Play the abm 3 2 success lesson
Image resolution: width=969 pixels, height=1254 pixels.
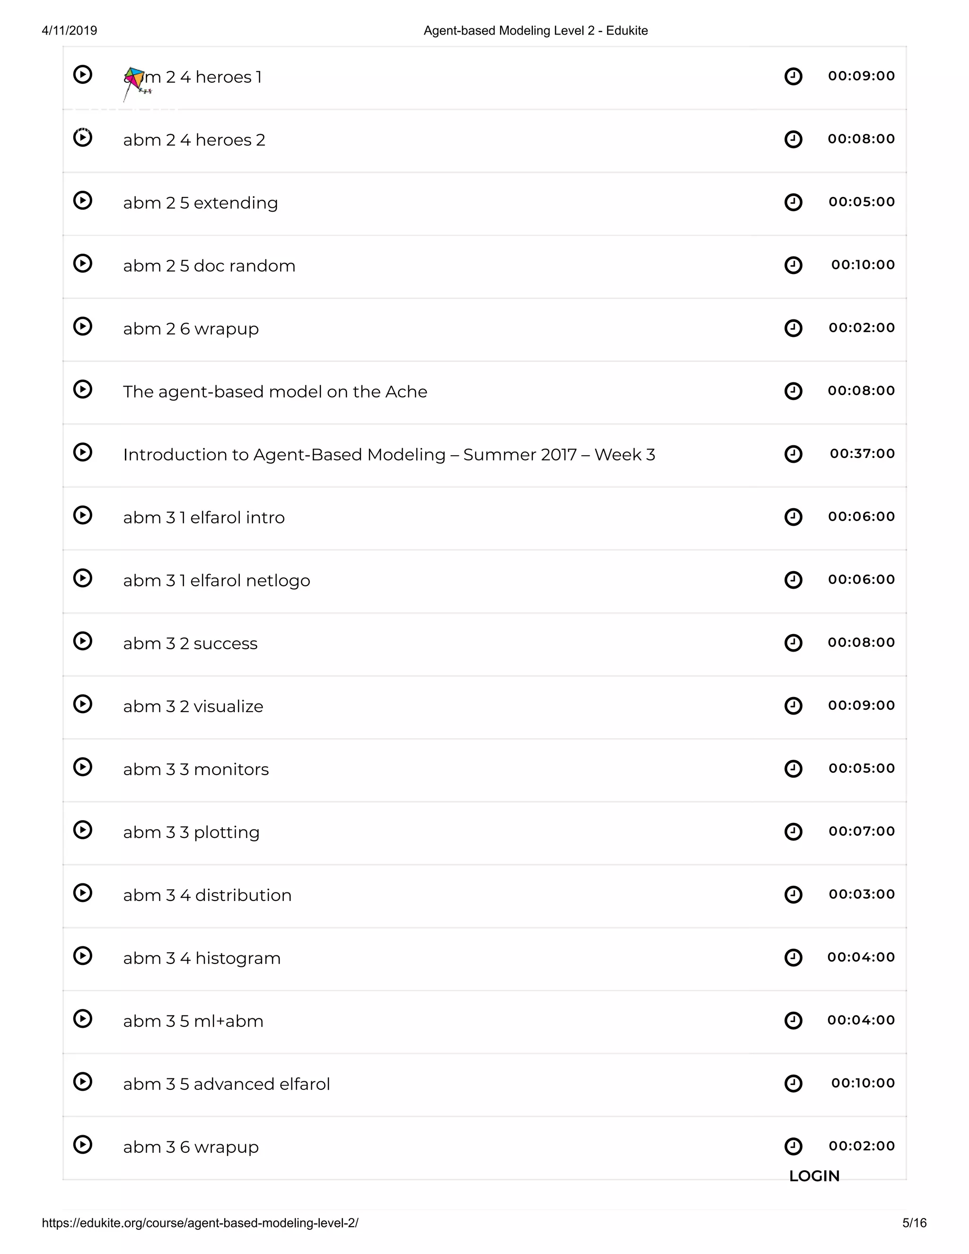pyautogui.click(x=83, y=641)
